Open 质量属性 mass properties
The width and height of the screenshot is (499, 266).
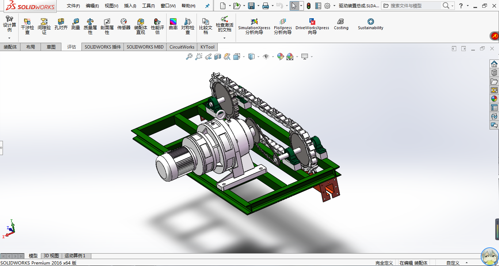coord(90,26)
